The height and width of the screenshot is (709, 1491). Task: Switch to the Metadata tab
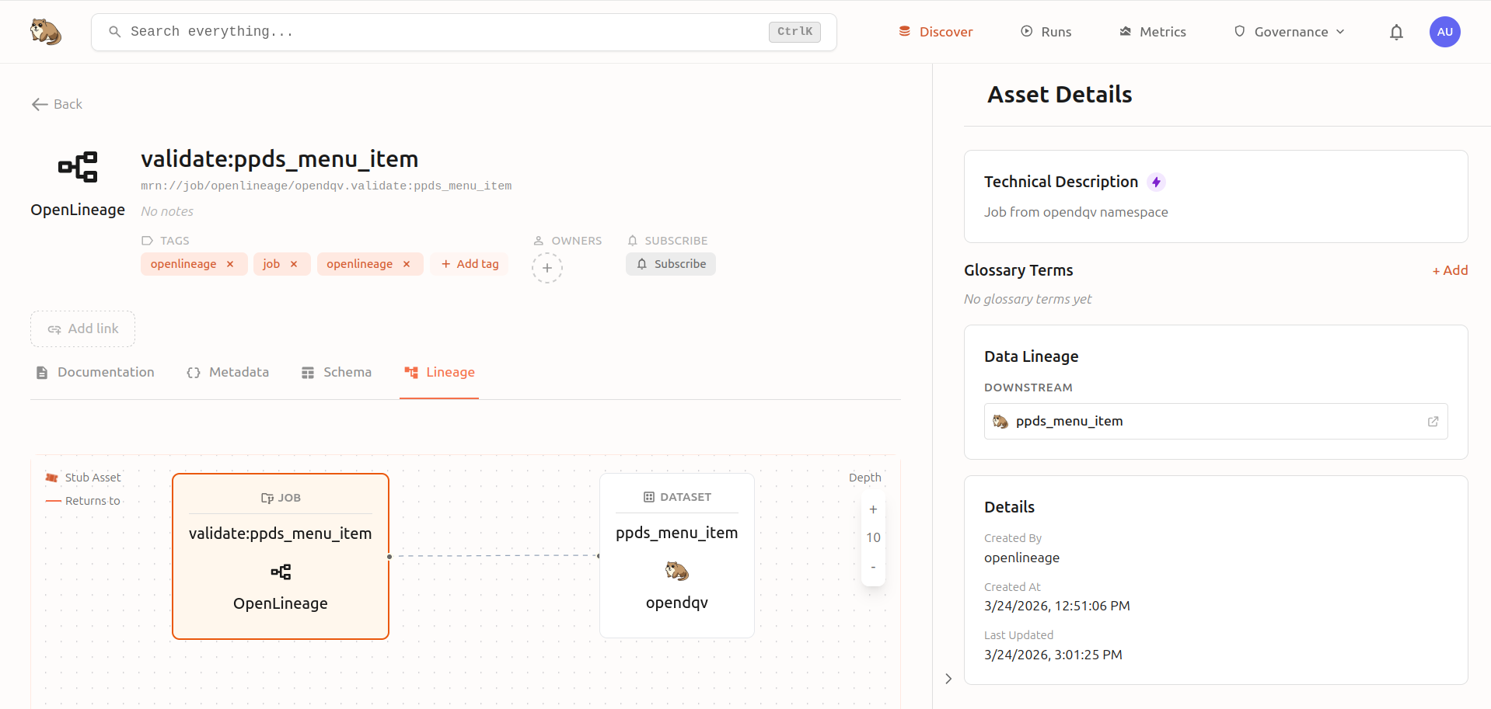228,373
